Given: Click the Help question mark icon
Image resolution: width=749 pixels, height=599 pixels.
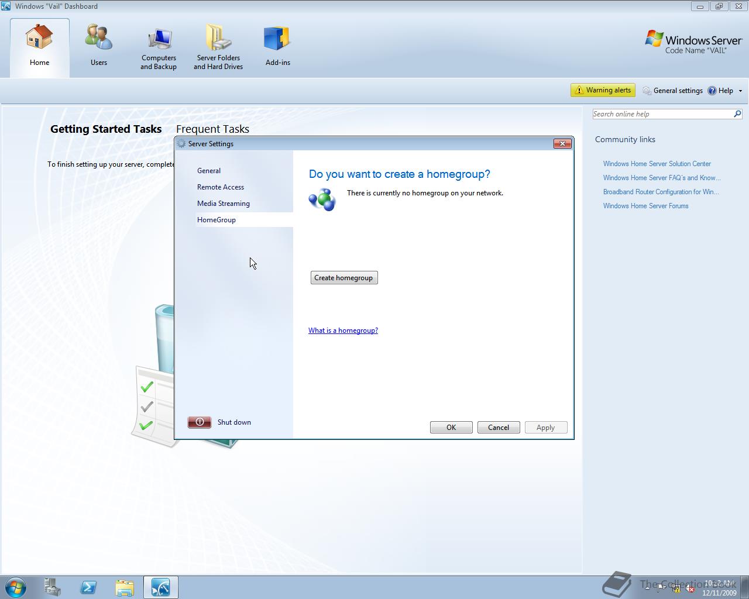Looking at the screenshot, I should pyautogui.click(x=712, y=91).
